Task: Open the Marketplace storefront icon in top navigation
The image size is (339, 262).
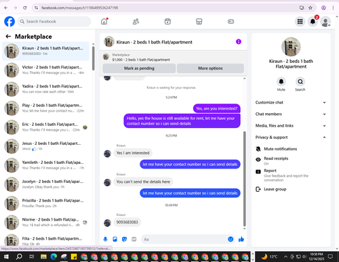Action: 199,22
